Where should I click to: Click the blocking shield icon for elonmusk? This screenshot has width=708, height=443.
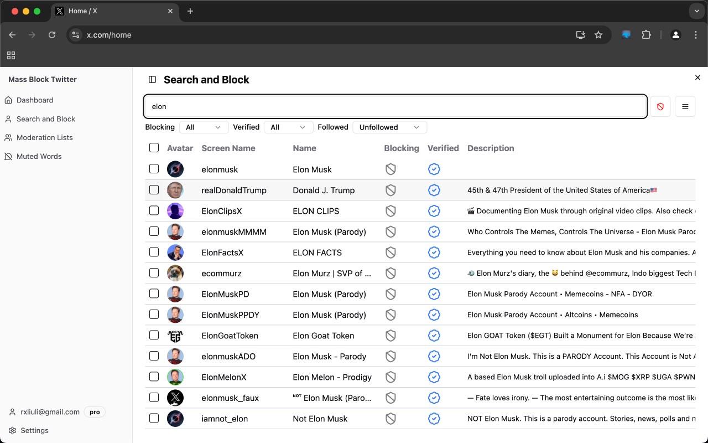[391, 169]
